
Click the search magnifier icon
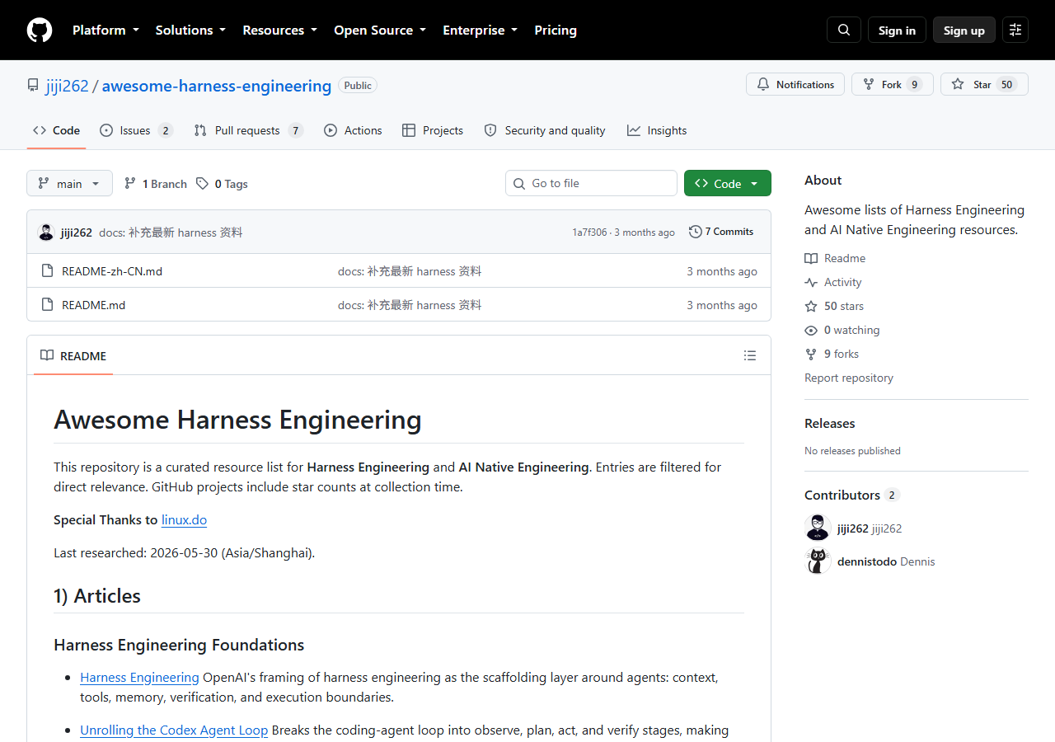point(844,30)
